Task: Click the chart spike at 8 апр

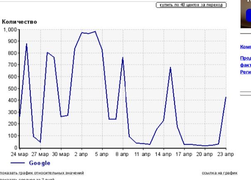Action: click(x=123, y=58)
